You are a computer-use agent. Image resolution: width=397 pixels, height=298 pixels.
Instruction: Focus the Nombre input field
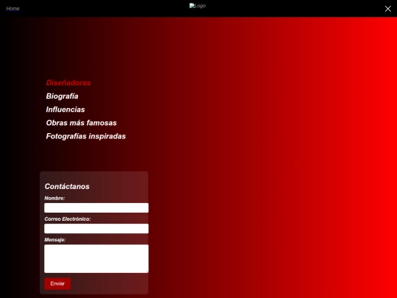[x=96, y=207]
